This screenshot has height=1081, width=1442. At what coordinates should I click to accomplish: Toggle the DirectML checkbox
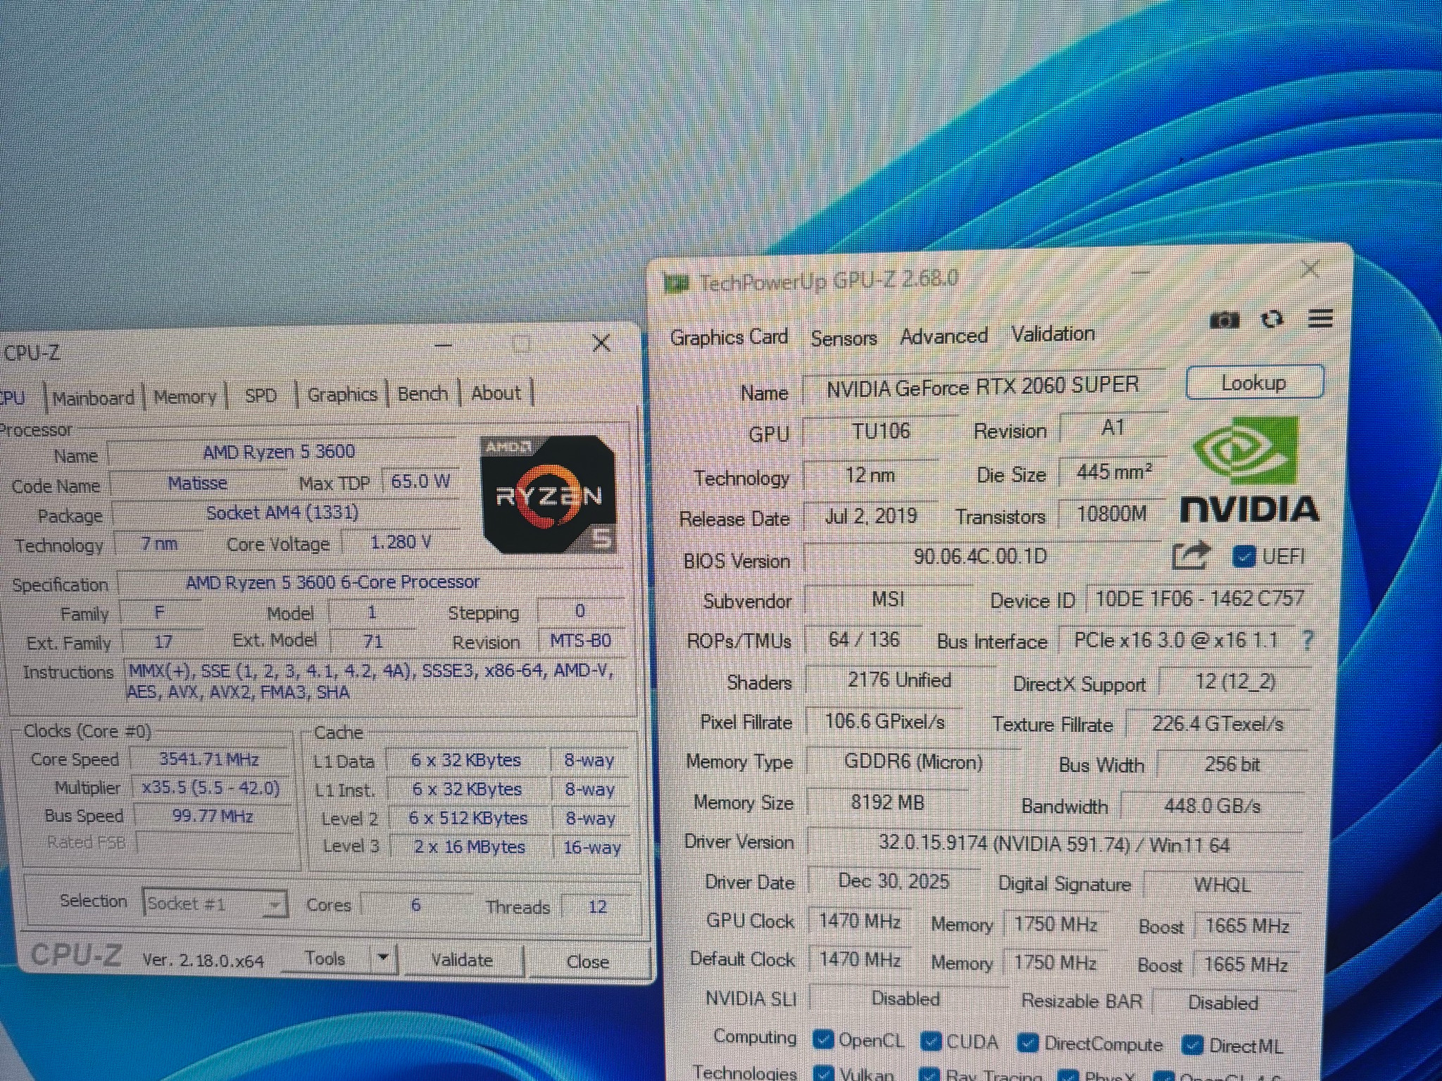[x=1193, y=1045]
